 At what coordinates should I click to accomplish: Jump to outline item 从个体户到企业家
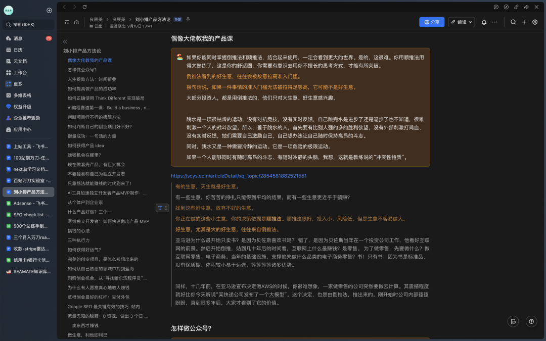coord(85,203)
